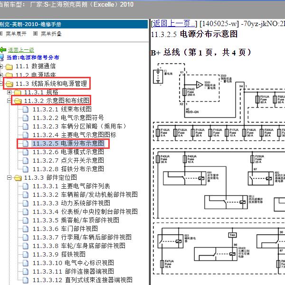This screenshot has height=285, width=285.
Task: Click the 11.3.3 部件定位图 folder icon
Action: pos(18,178)
